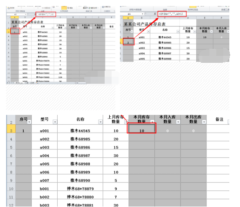Click cell a006 in the bottom sheet
Image resolution: width=240 pixels, height=207 pixels.
[x=44, y=170]
